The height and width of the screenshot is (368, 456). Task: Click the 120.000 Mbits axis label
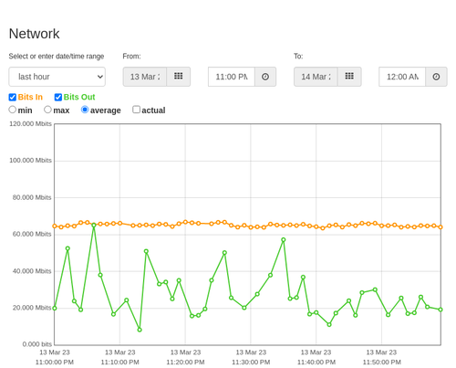30,123
